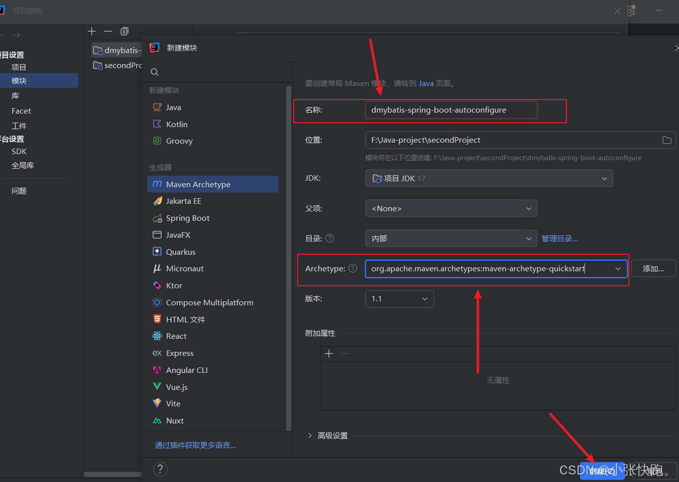Click the 取消 button
The height and width of the screenshot is (482, 679).
pyautogui.click(x=654, y=471)
